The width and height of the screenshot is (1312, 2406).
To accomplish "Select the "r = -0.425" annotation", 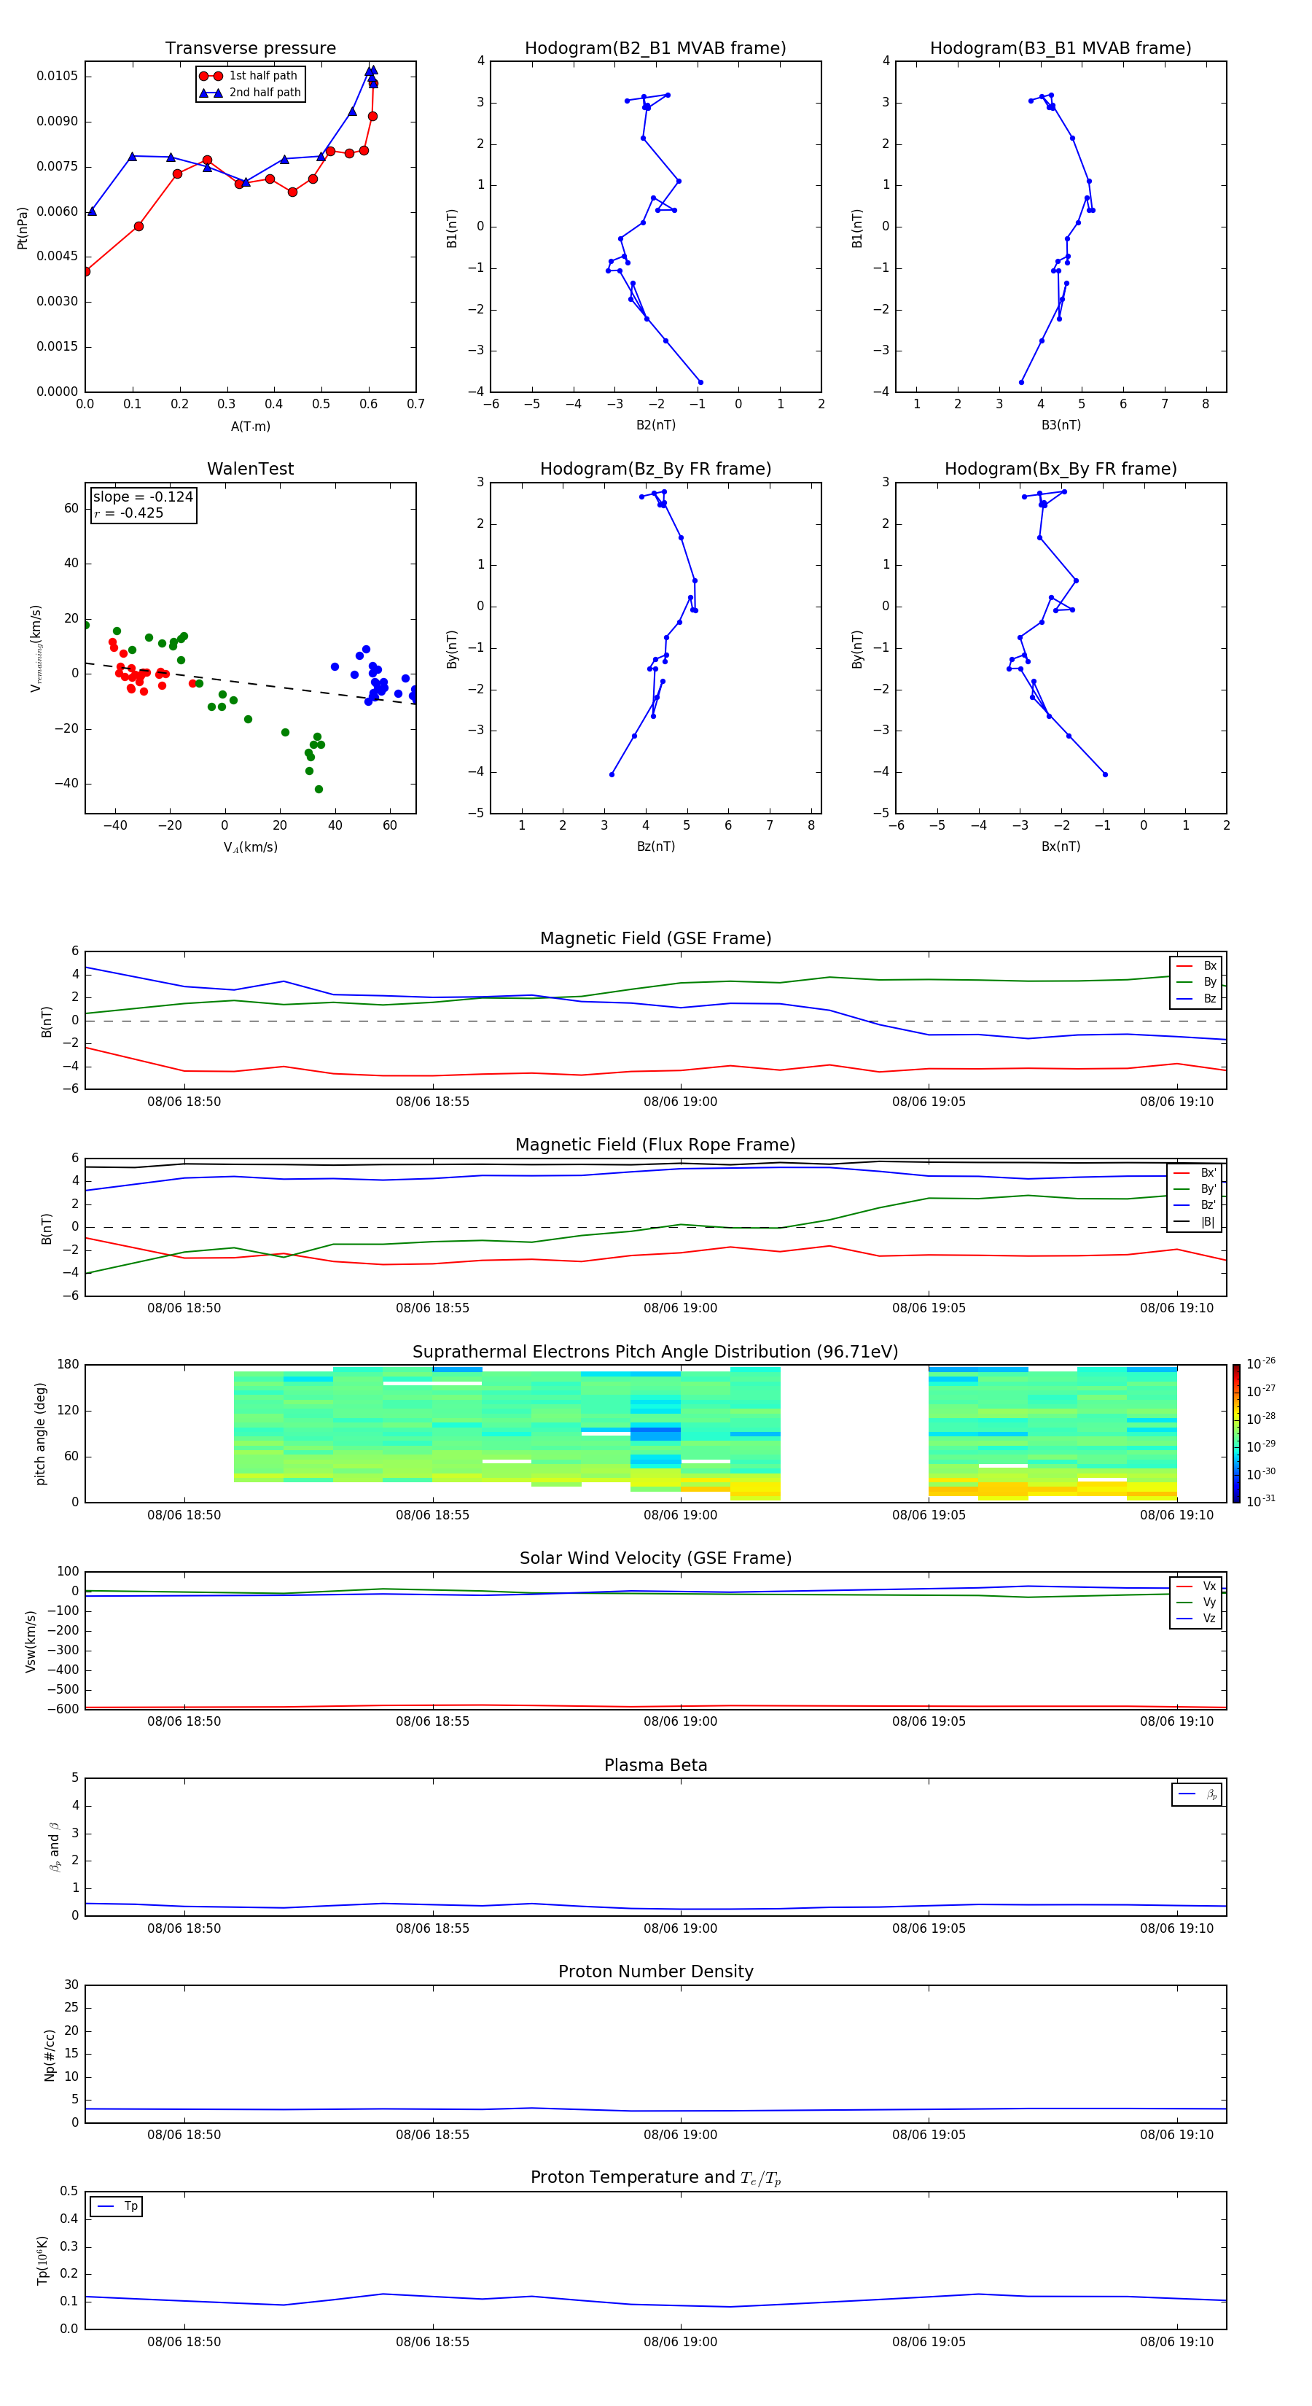I will point(129,513).
